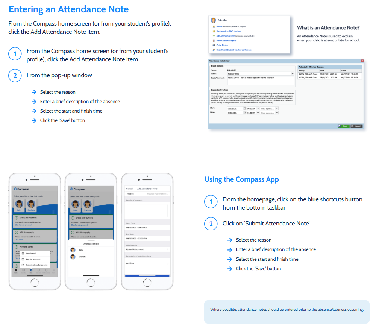Click the Send email envelope icon in web menu
The image size is (385, 327).
click(x=214, y=32)
